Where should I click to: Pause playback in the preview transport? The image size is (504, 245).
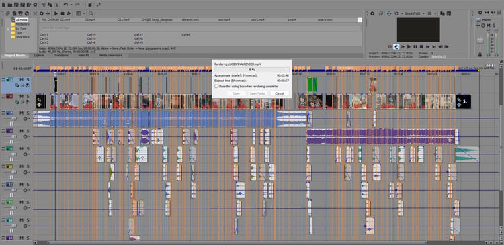pos(415,46)
